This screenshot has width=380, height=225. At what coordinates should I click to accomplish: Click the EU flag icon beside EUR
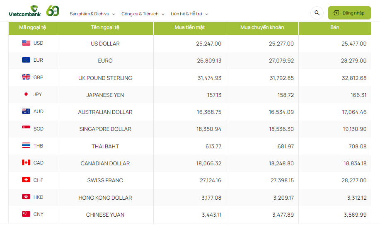(26, 60)
